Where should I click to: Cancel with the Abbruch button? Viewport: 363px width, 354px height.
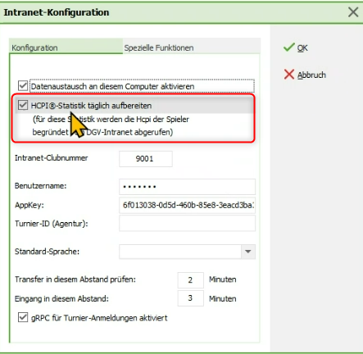coord(305,75)
